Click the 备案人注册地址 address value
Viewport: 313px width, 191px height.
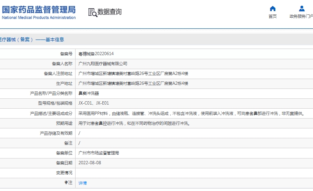pos(133,74)
